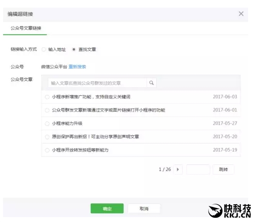
Task: Select radio for 小程序开放转发按钮等新能力 article
Action: pyautogui.click(x=47, y=150)
